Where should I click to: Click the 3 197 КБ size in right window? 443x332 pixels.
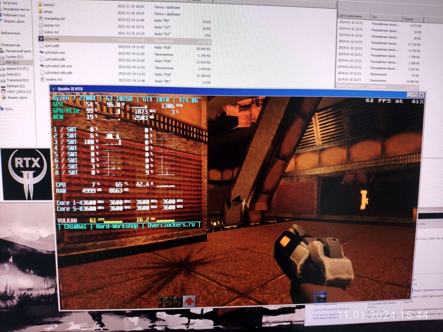tap(414, 69)
